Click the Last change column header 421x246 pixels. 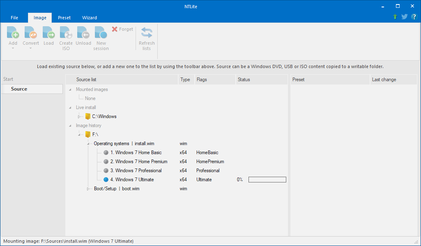coord(393,80)
